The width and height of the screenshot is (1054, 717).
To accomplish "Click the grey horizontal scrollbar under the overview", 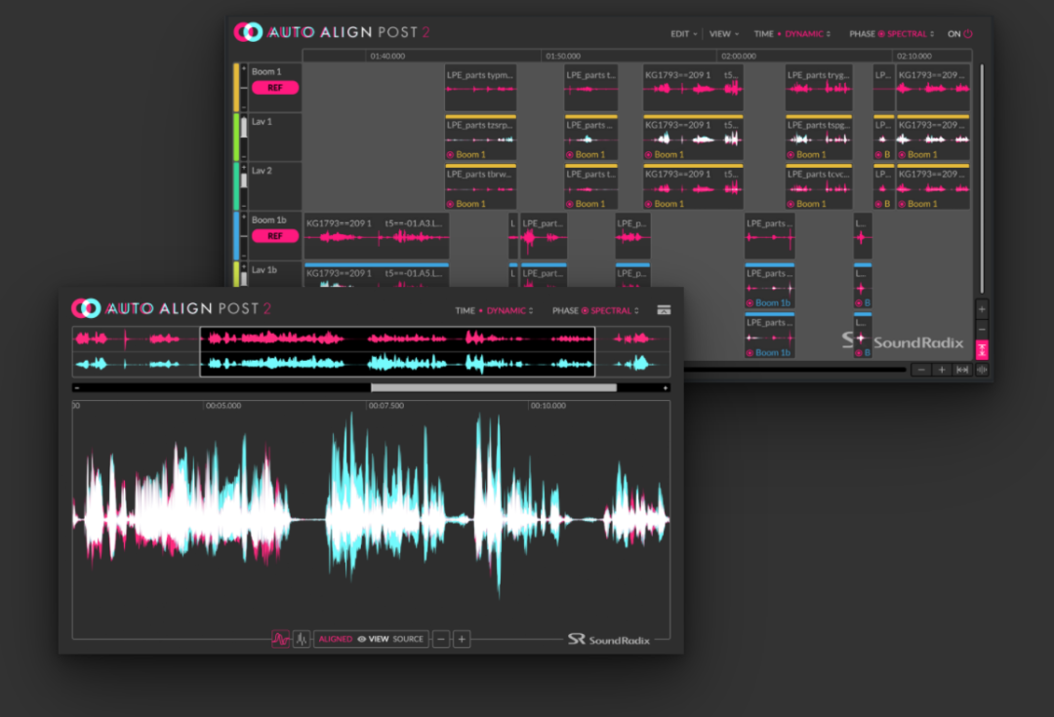I will (493, 387).
